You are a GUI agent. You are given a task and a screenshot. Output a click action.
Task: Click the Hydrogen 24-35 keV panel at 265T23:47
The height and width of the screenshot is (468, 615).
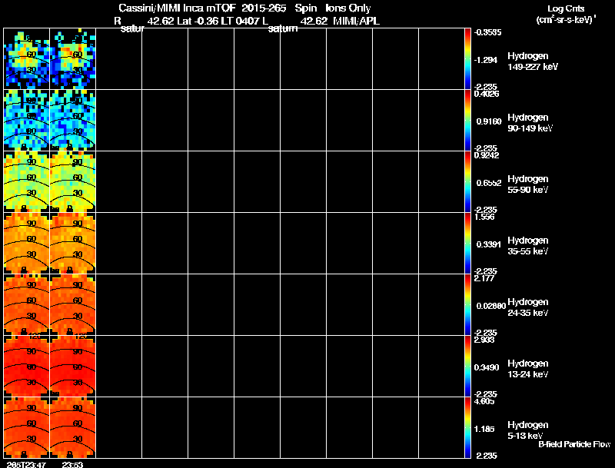click(26, 305)
